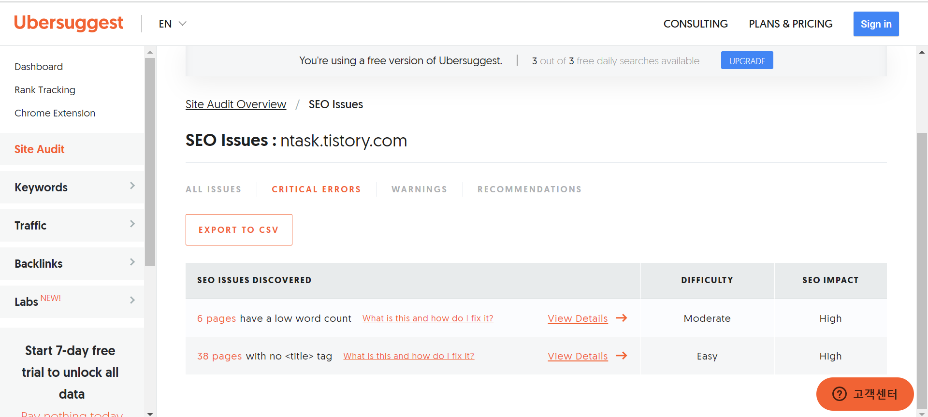Open the EN language dropdown
Viewport: 928px width, 417px height.
click(x=173, y=24)
